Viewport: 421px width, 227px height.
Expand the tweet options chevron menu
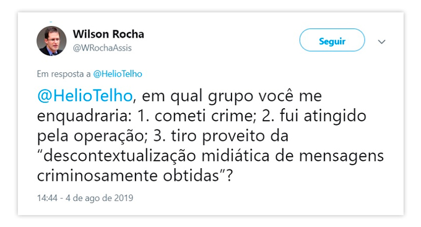click(381, 41)
